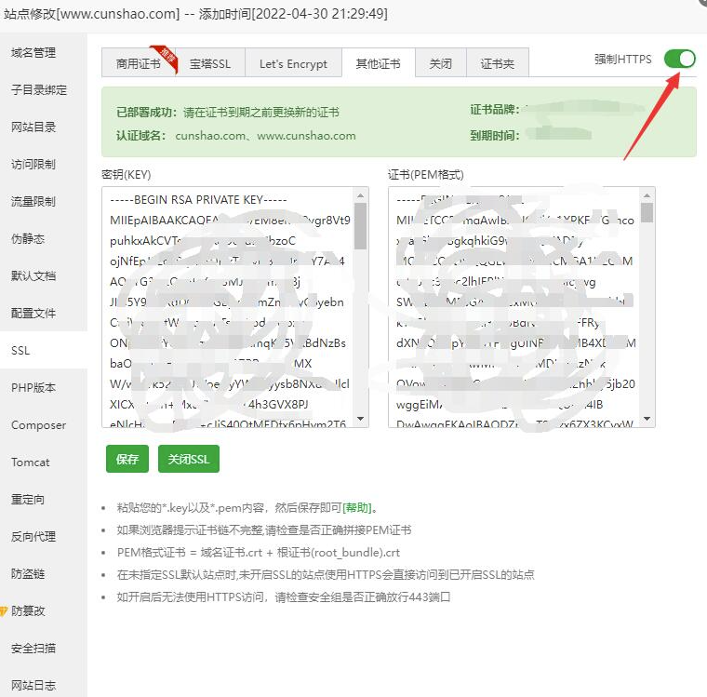707x697 pixels.
Task: Open the 伪静态 settings
Action: pyautogui.click(x=28, y=238)
